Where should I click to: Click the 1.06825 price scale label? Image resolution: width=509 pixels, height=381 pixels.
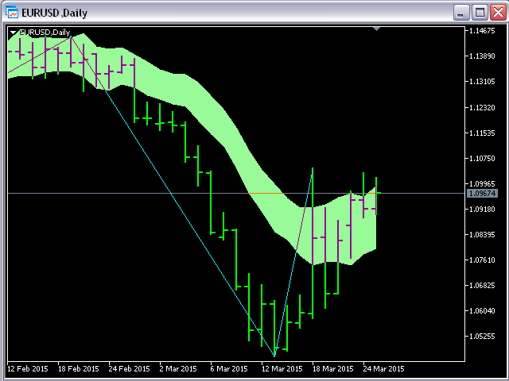point(483,286)
